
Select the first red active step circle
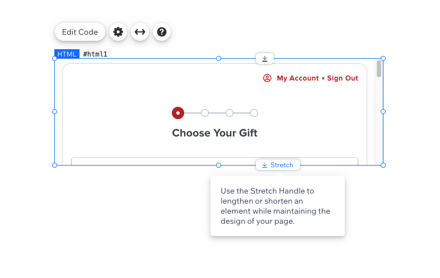point(178,113)
